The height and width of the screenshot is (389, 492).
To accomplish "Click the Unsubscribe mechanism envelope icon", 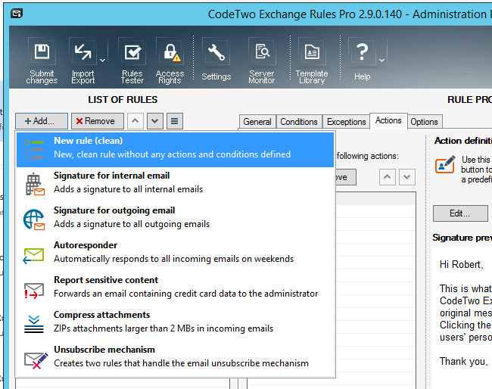I will 36,360.
